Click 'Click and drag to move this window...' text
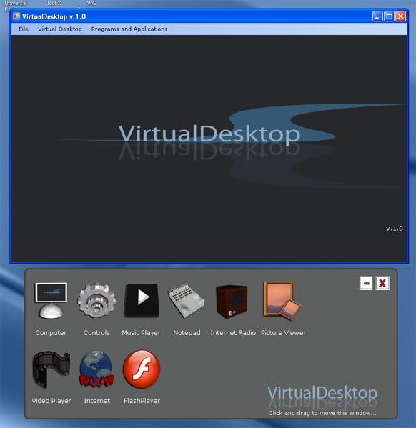 pyautogui.click(x=322, y=413)
